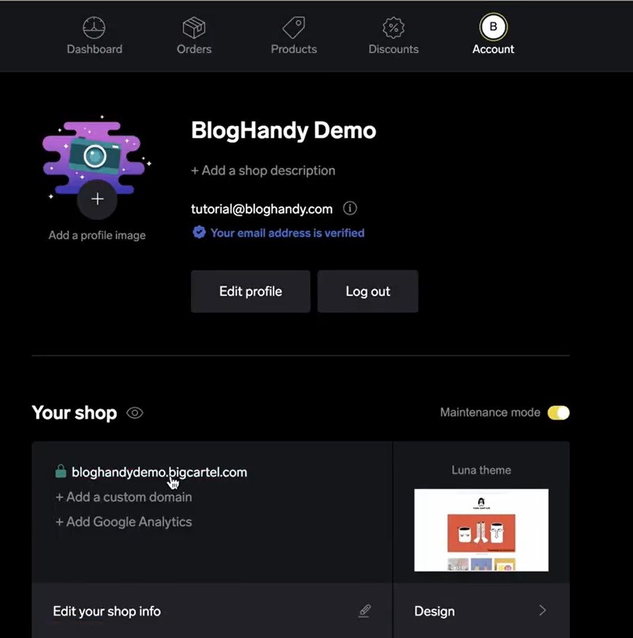The image size is (633, 638).
Task: Preview shop with the eye icon
Action: click(135, 413)
